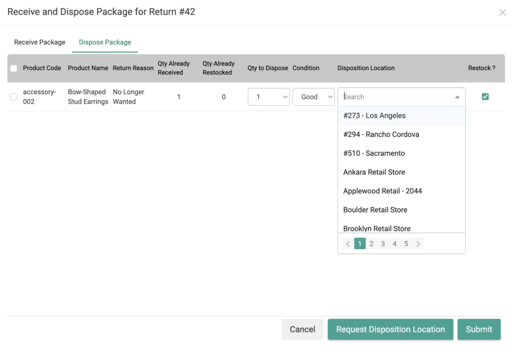Toggle the select-all checkbox in table header

click(x=13, y=68)
